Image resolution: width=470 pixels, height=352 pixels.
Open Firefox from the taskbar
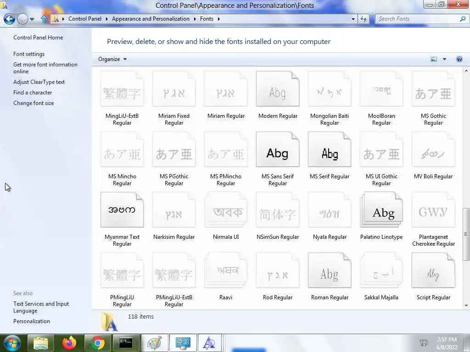pos(69,343)
